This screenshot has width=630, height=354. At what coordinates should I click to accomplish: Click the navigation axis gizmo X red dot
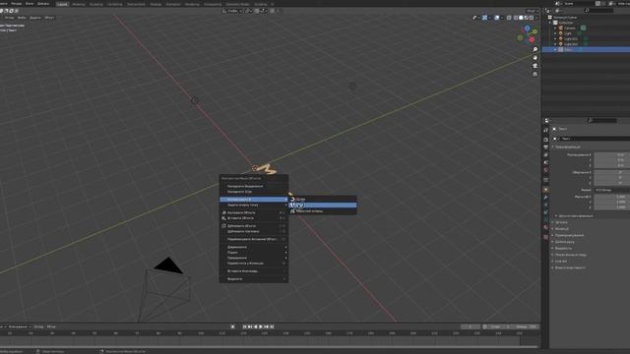[x=532, y=39]
